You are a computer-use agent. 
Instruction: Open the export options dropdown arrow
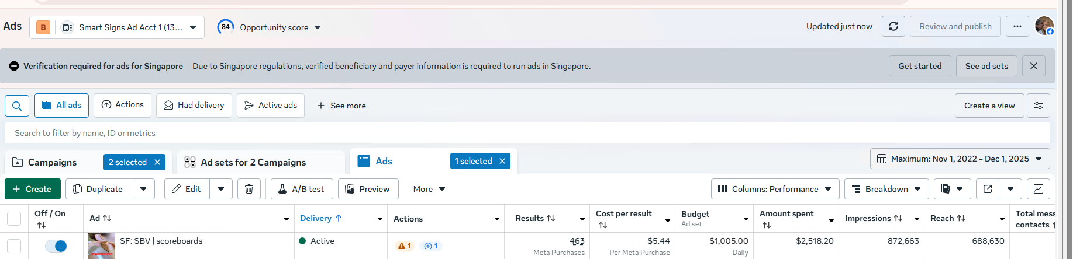pos(1010,189)
